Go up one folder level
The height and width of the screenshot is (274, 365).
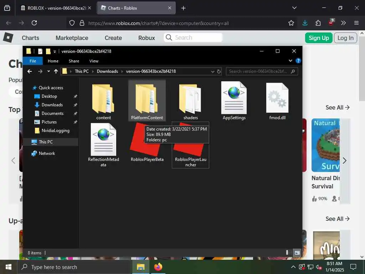coord(56,71)
